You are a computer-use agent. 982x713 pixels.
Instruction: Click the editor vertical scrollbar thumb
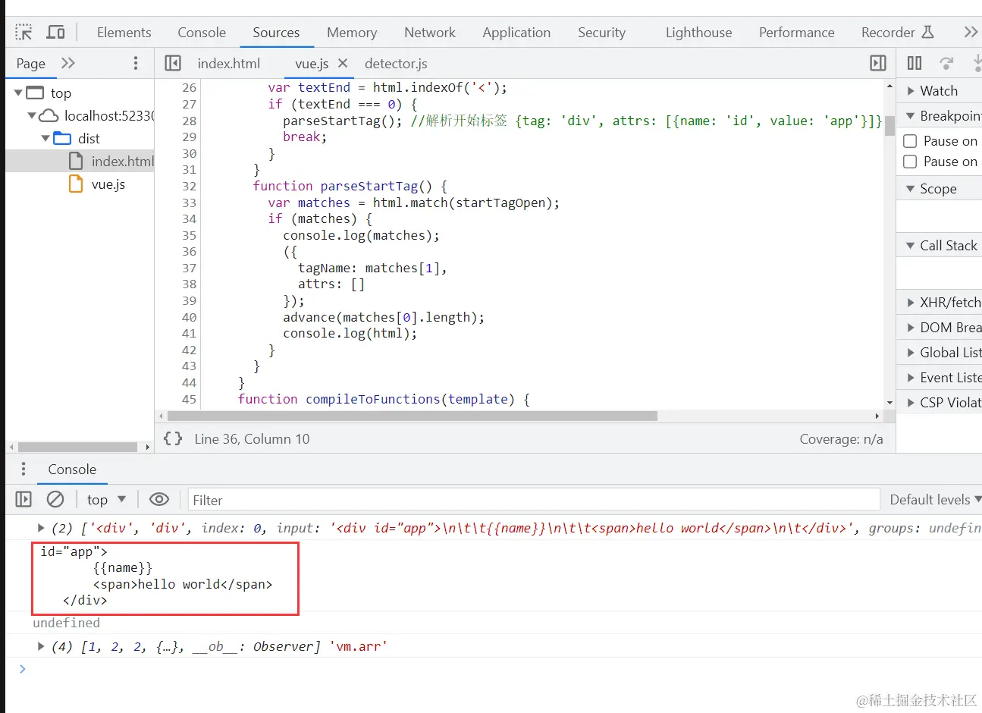889,125
